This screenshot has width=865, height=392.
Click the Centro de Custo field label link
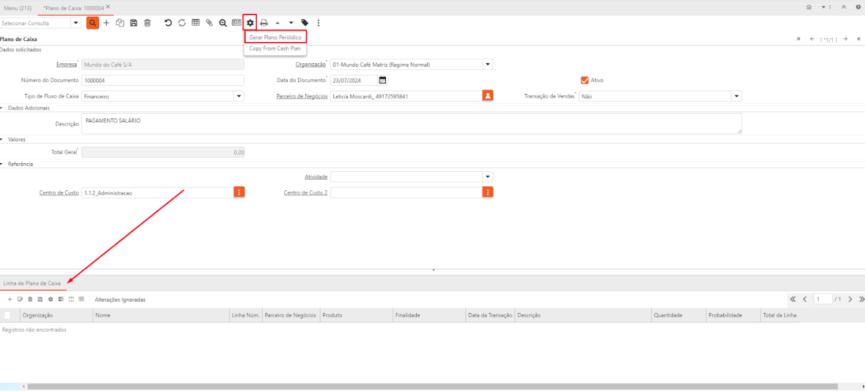coord(59,193)
